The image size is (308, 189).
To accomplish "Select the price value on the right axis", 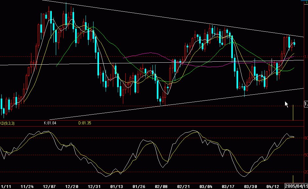I will [305, 104].
